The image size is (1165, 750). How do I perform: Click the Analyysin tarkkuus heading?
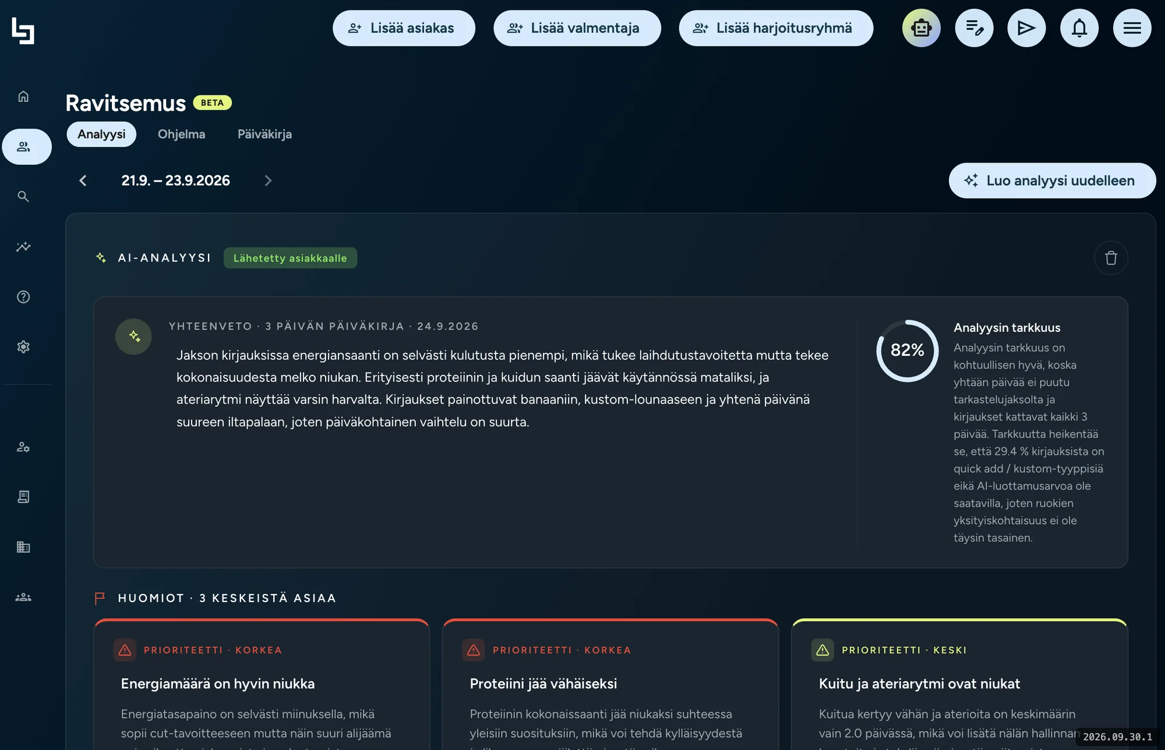tap(1007, 328)
